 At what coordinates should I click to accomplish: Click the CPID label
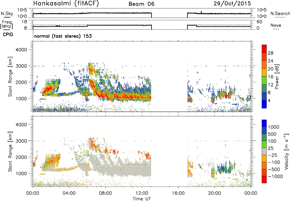(8, 34)
